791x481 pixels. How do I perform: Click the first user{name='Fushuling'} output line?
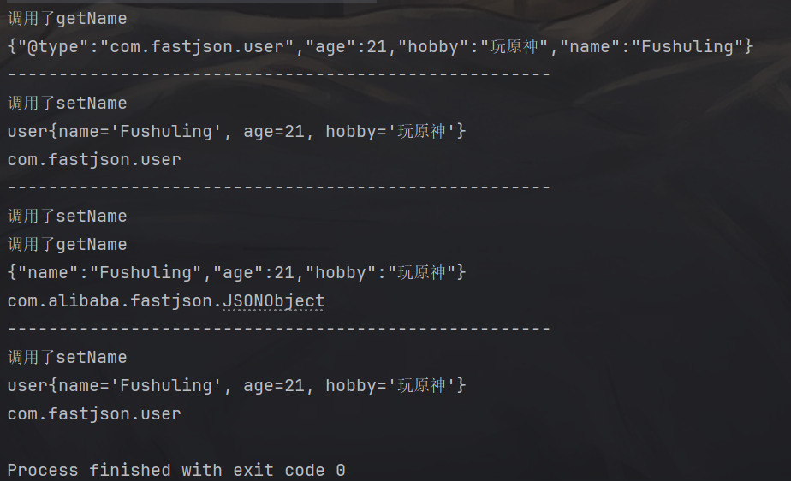pyautogui.click(x=236, y=132)
